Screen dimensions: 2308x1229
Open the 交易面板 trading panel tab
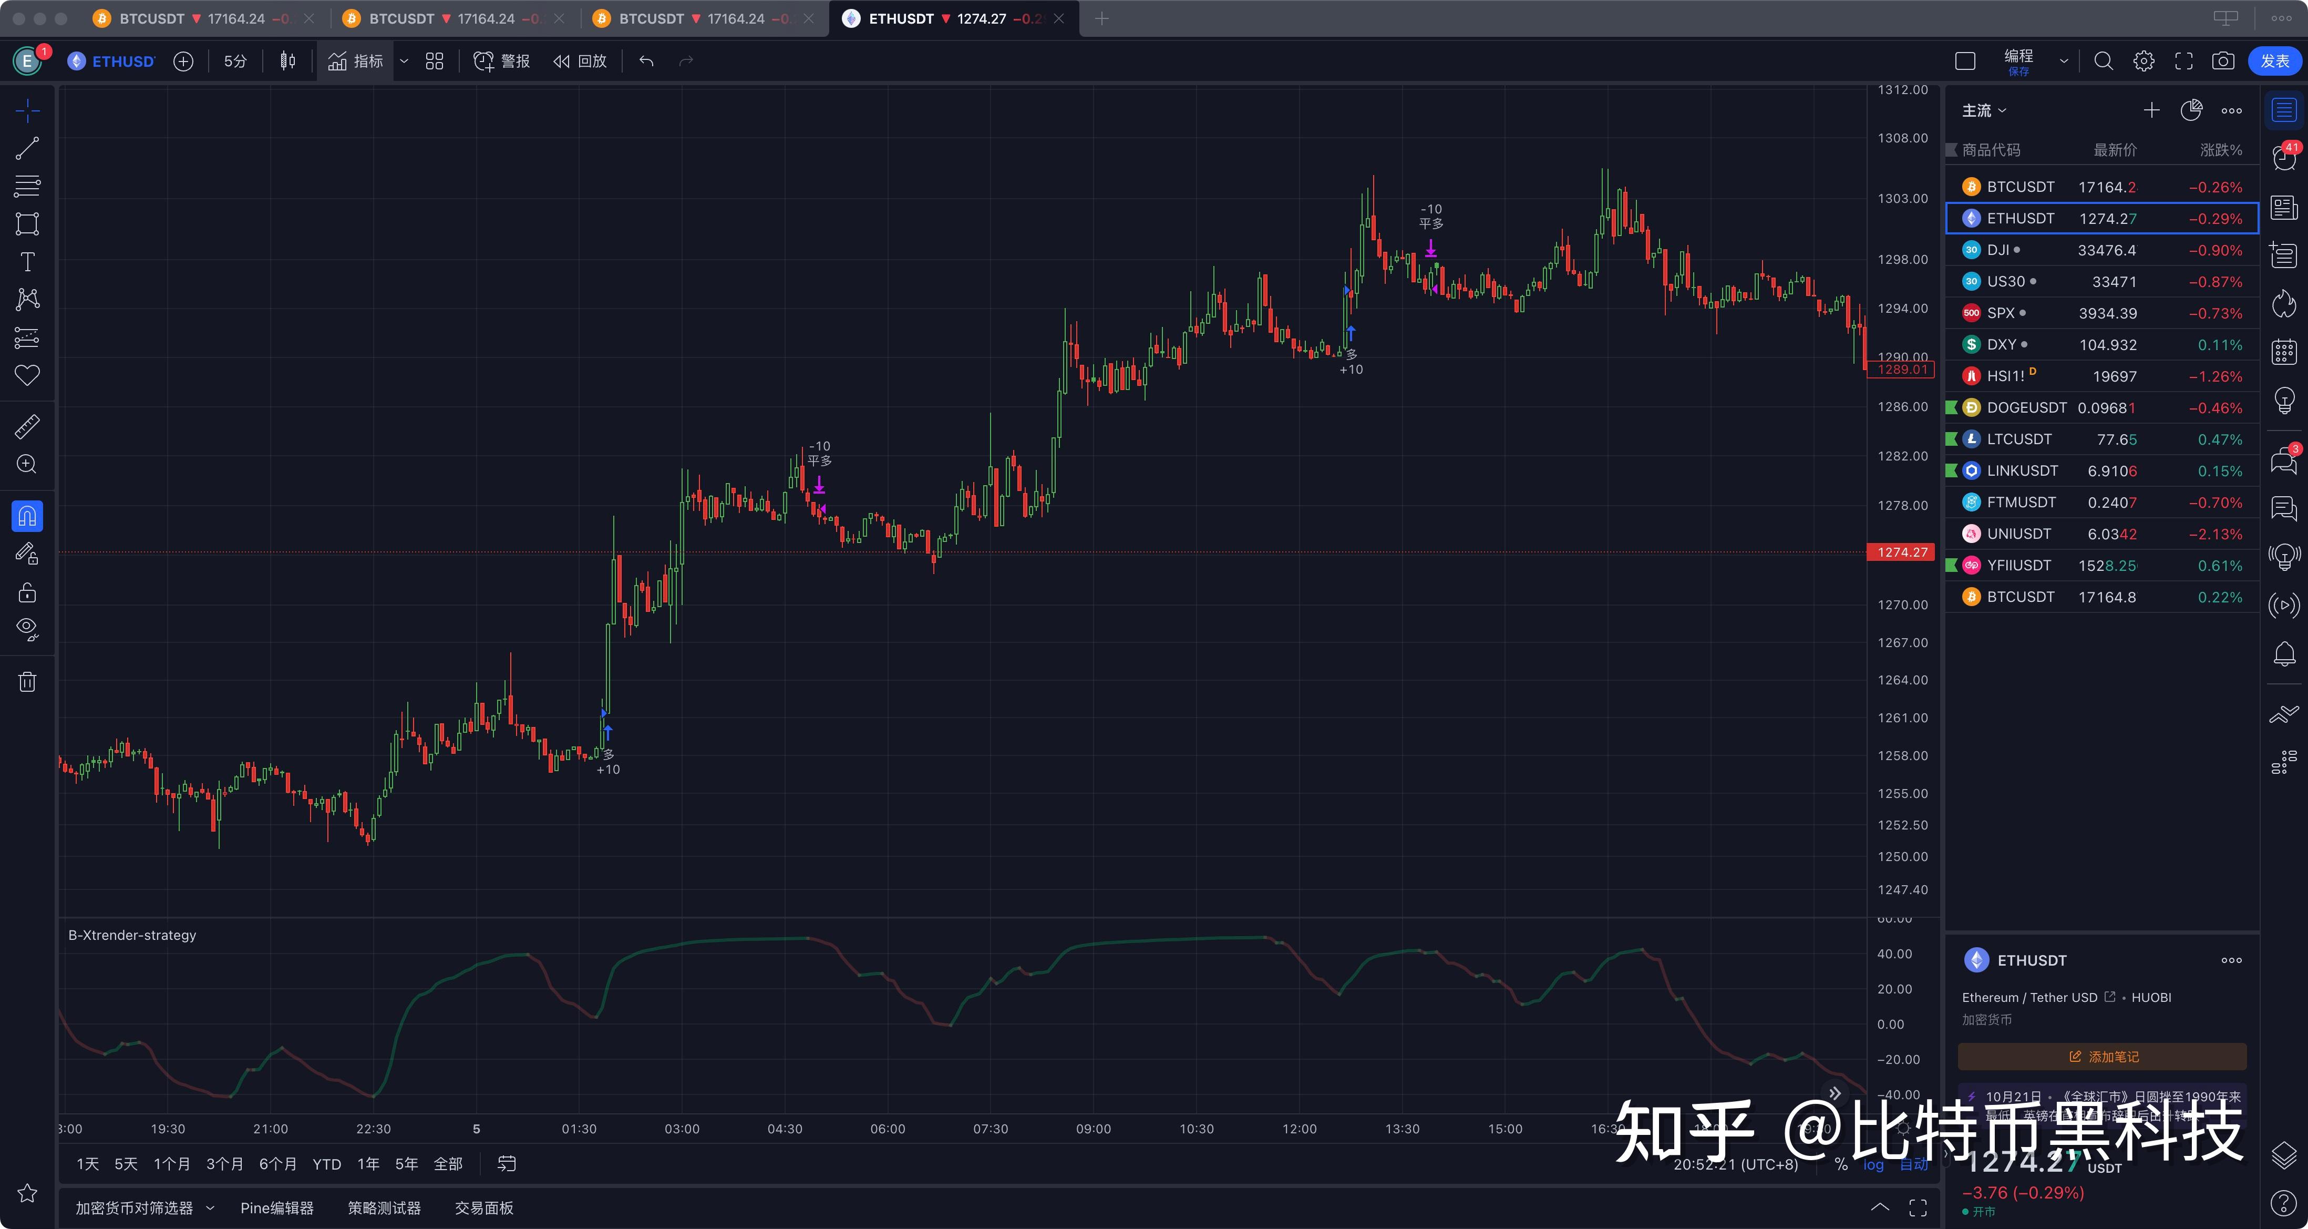(x=484, y=1208)
